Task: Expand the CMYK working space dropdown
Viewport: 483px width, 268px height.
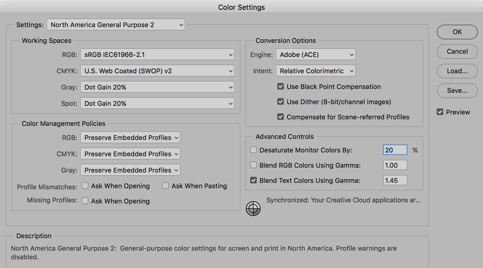Action: (157, 71)
